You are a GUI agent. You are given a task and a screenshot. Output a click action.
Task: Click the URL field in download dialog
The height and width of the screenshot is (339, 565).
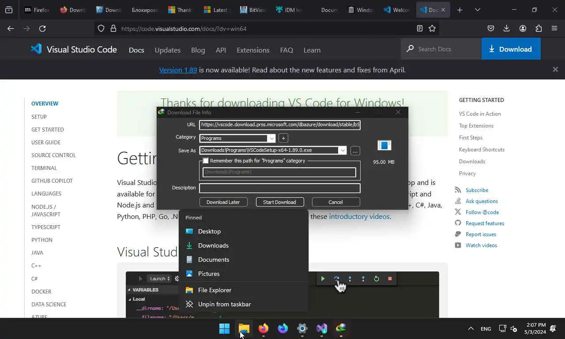(280, 125)
